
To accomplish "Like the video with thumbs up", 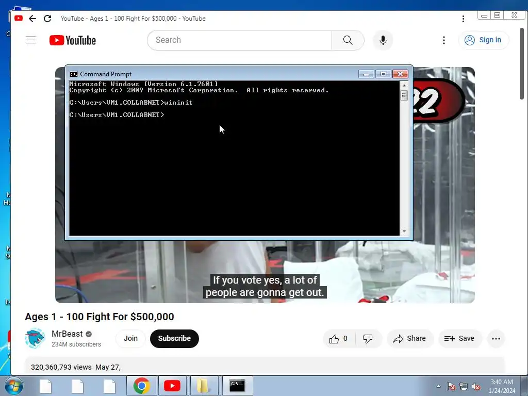I will click(x=339, y=338).
